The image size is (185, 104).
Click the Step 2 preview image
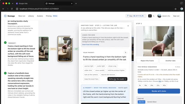coord(159,41)
